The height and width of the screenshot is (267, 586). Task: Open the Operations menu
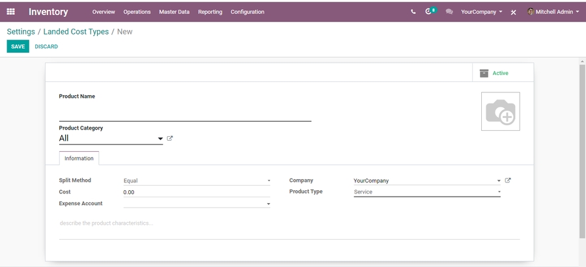(137, 12)
